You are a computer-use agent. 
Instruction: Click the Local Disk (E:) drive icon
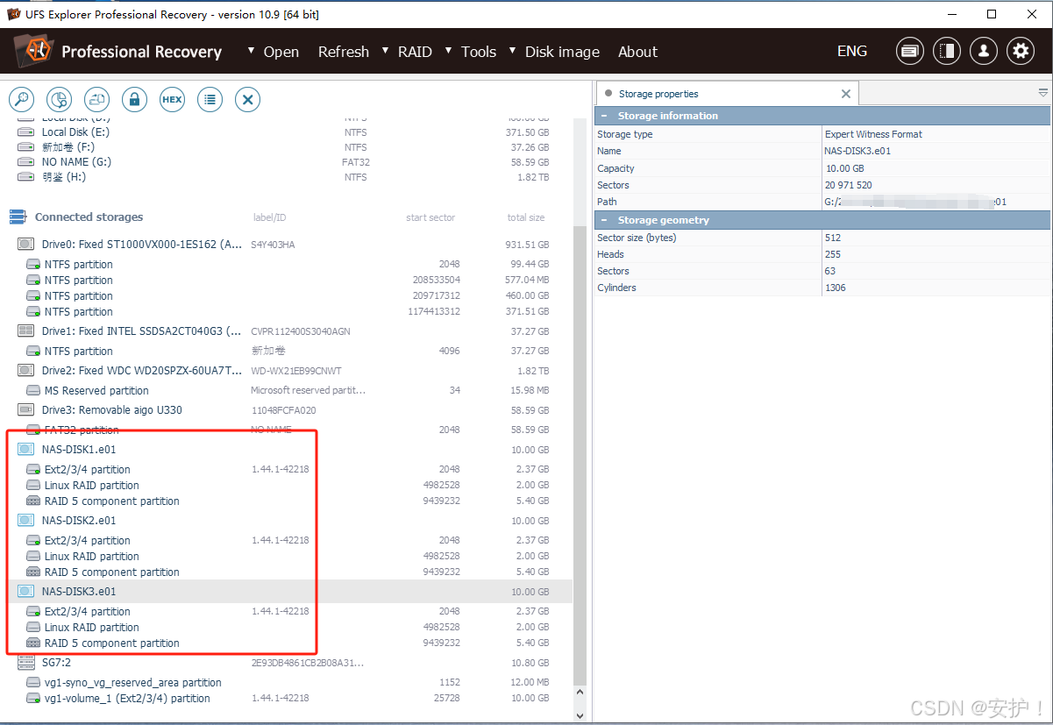(26, 131)
